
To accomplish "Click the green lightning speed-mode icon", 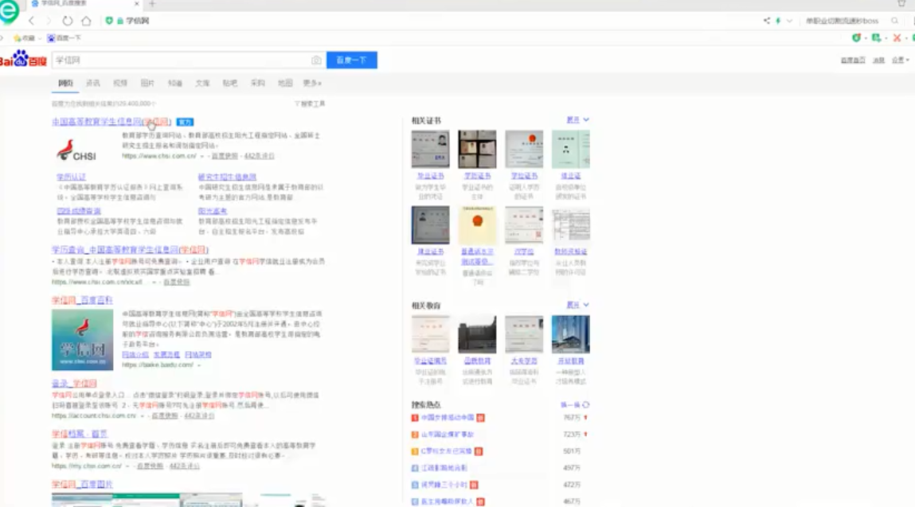I will point(778,21).
